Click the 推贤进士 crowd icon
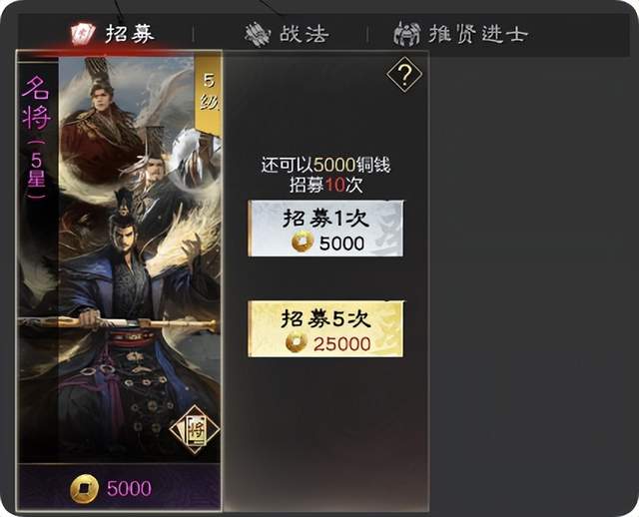This screenshot has height=517, width=639. coord(407,33)
